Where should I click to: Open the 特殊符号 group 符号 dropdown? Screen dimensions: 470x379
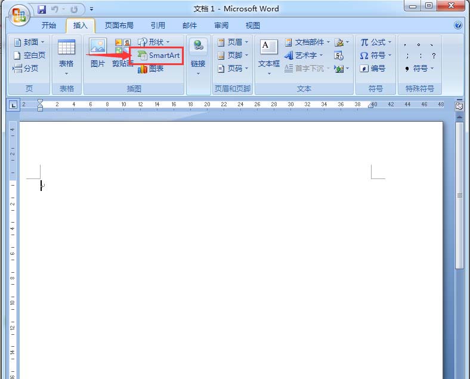tap(419, 69)
